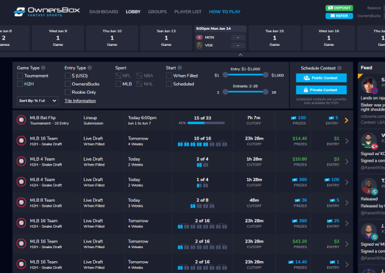This screenshot has height=273, width=385.
Task: Open the Schedule Contest info icon
Action: pos(339,68)
